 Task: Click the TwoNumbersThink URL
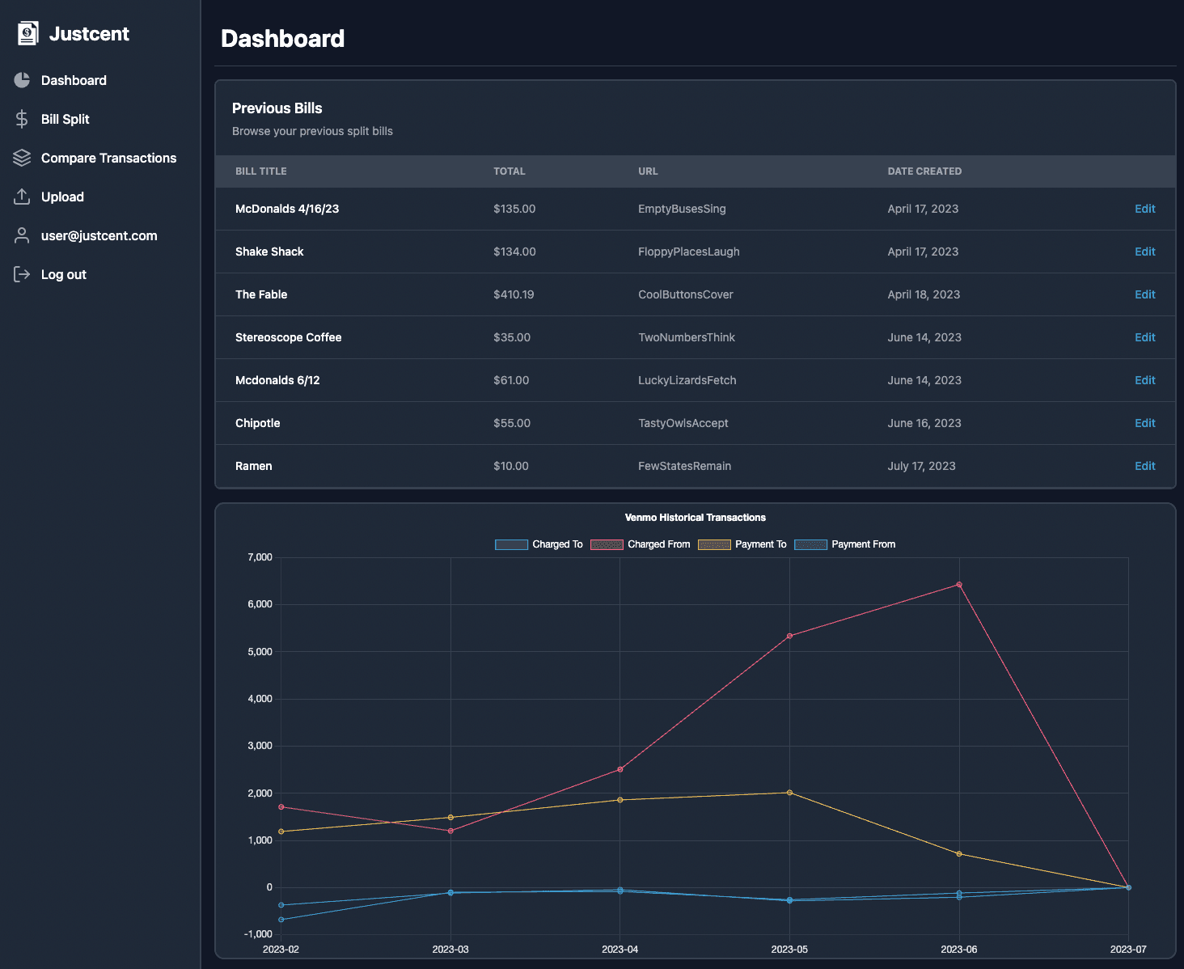pyautogui.click(x=687, y=337)
